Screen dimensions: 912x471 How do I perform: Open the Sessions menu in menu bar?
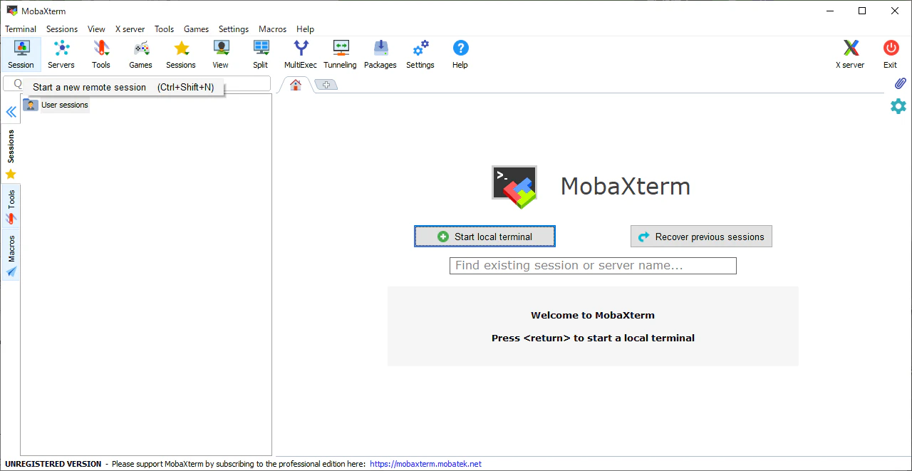(x=62, y=29)
